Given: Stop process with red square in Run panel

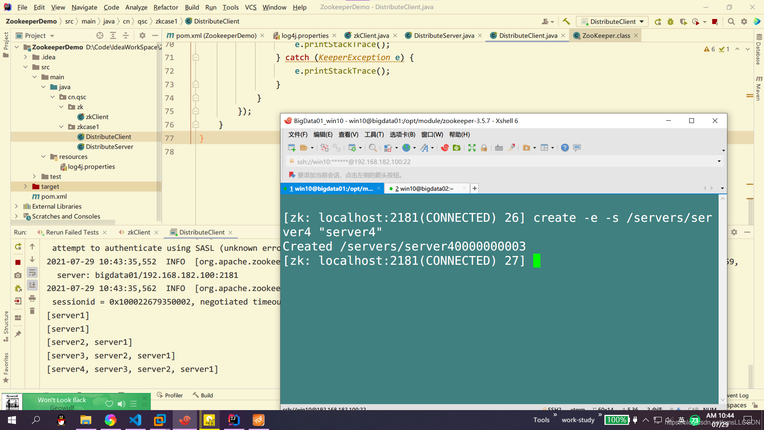Looking at the screenshot, I should [18, 262].
